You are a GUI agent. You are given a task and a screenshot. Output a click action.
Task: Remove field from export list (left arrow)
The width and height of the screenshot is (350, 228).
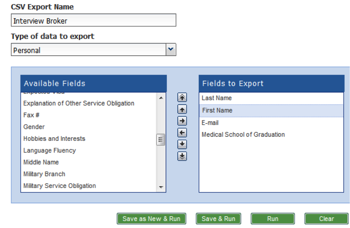click(x=182, y=133)
